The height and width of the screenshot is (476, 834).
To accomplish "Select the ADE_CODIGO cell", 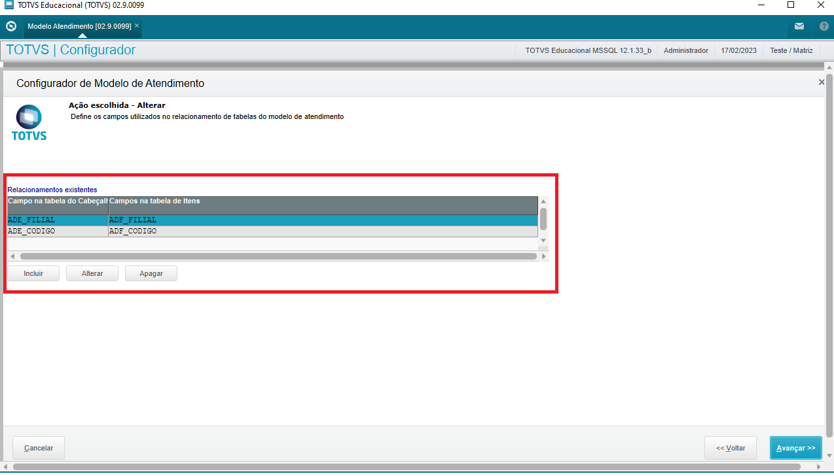I will (58, 231).
